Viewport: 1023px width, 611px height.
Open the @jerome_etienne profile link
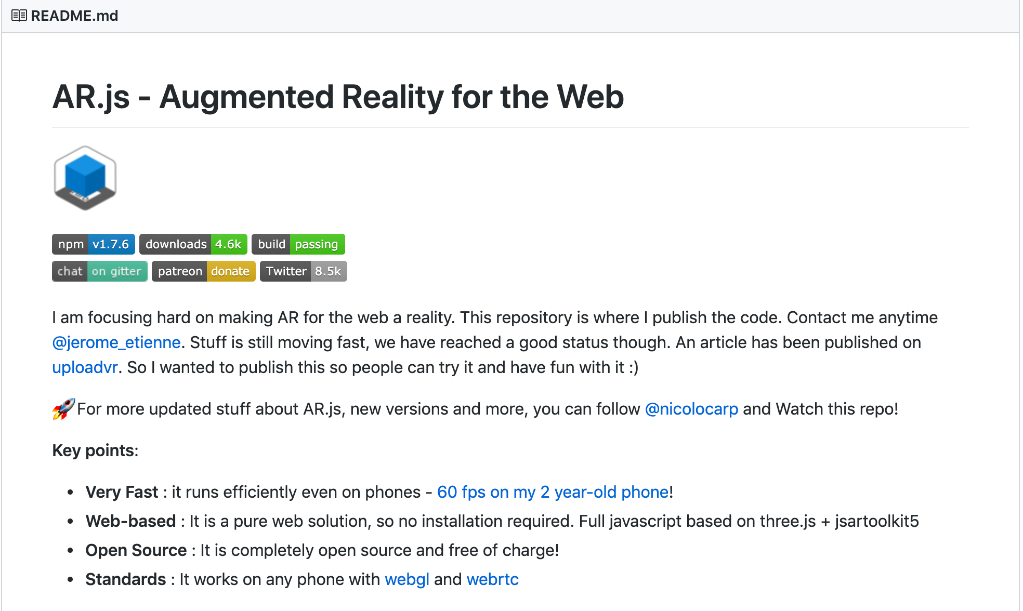click(x=116, y=342)
